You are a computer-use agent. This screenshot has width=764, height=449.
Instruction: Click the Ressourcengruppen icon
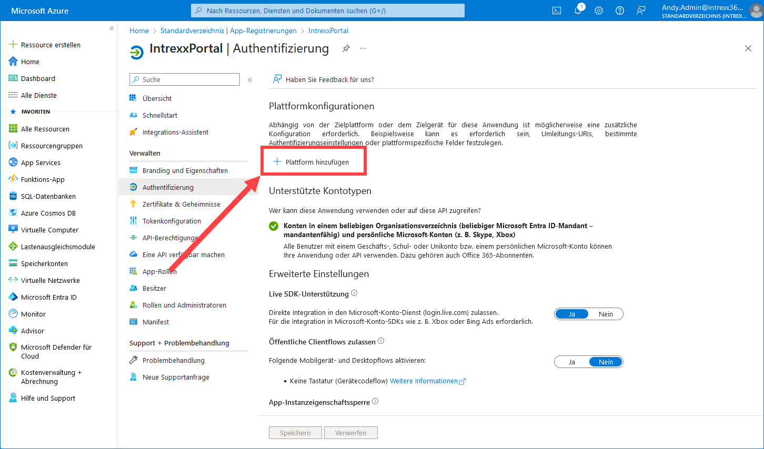(x=13, y=146)
